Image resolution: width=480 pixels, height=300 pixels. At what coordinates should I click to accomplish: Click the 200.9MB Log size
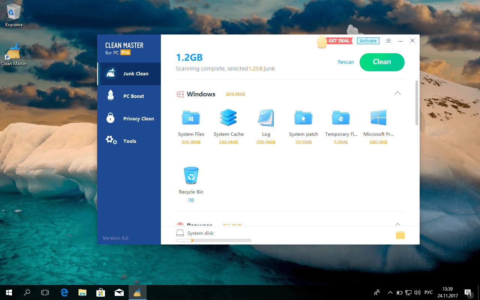[x=266, y=142]
